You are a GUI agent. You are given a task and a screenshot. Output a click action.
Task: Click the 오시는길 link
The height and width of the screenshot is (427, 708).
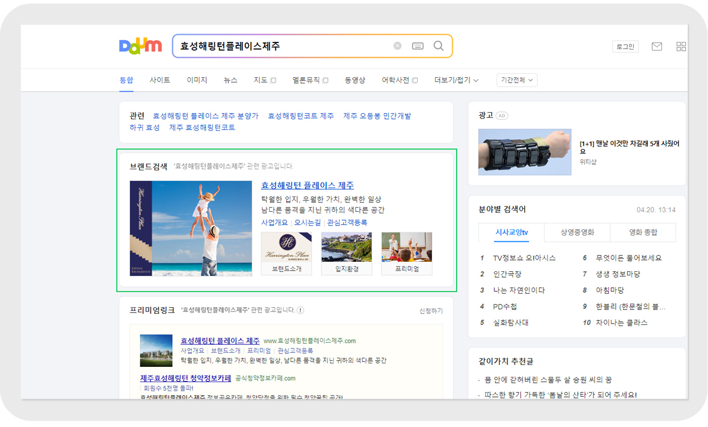point(307,222)
